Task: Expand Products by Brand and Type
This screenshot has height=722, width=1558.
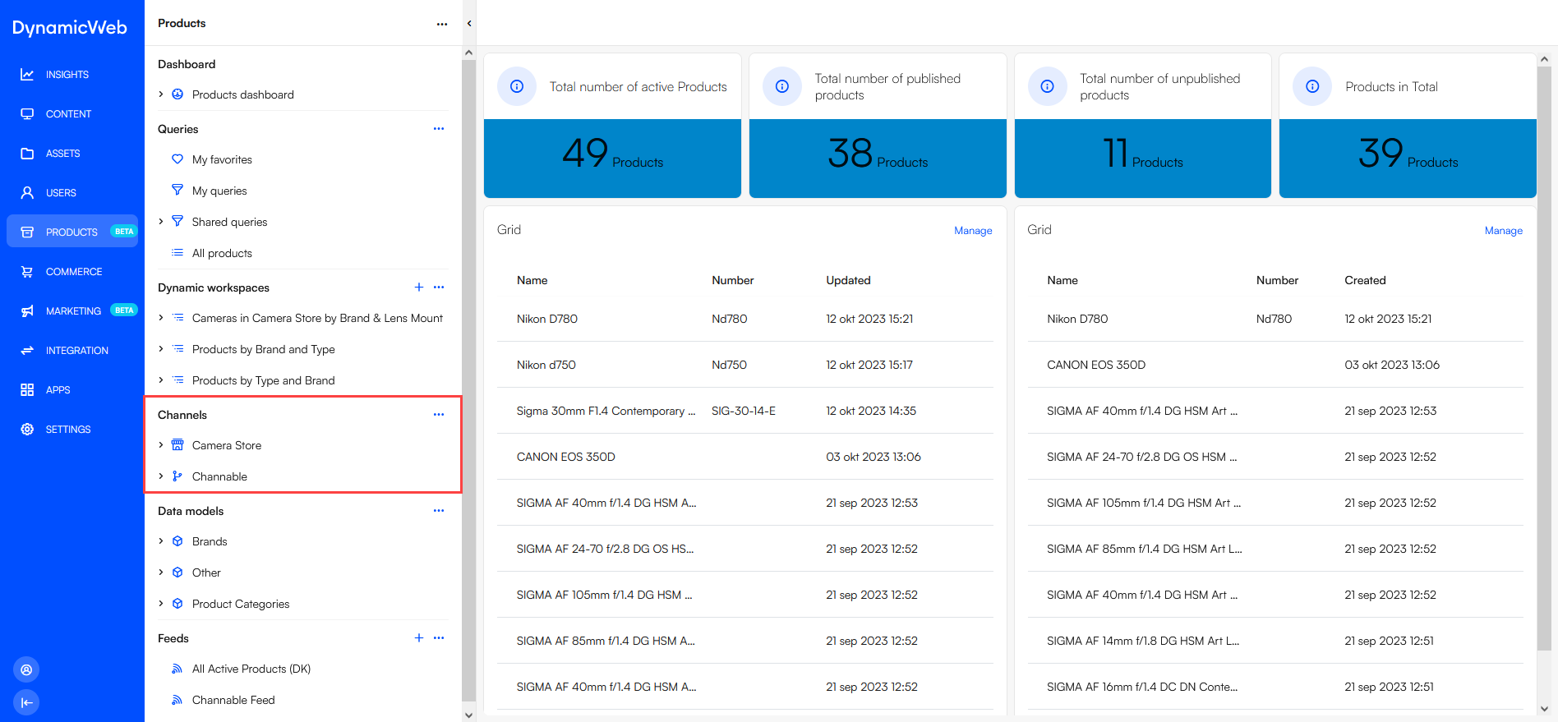Action: click(x=161, y=349)
